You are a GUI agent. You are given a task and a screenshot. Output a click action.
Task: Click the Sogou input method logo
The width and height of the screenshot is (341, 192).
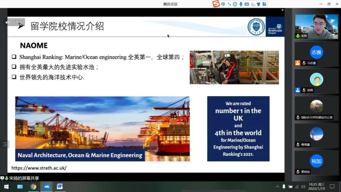[216, 4]
